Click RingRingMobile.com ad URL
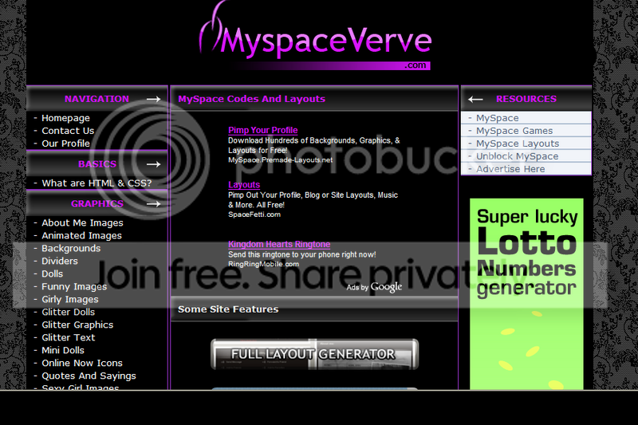638x425 pixels. point(264,264)
